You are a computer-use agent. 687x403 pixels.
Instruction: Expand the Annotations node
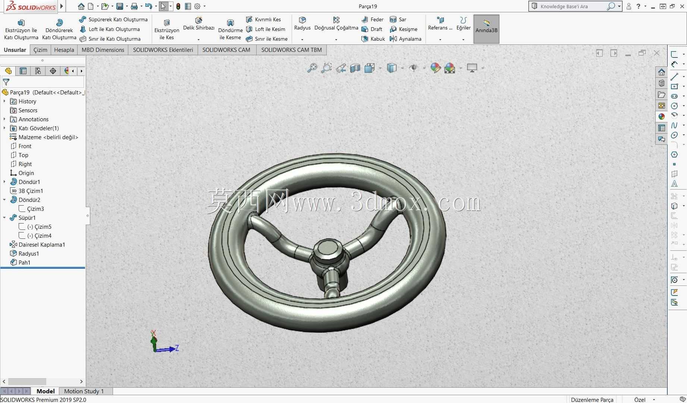point(4,119)
